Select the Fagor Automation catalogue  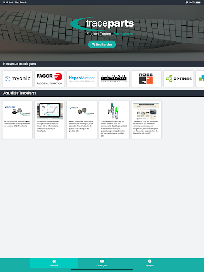click(x=49, y=79)
